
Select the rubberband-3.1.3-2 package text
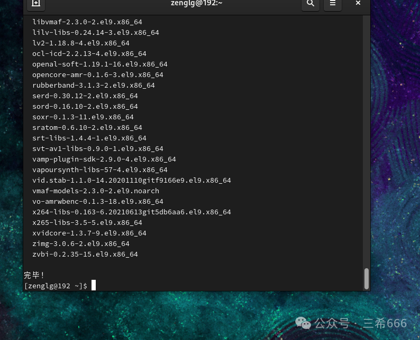(x=93, y=86)
